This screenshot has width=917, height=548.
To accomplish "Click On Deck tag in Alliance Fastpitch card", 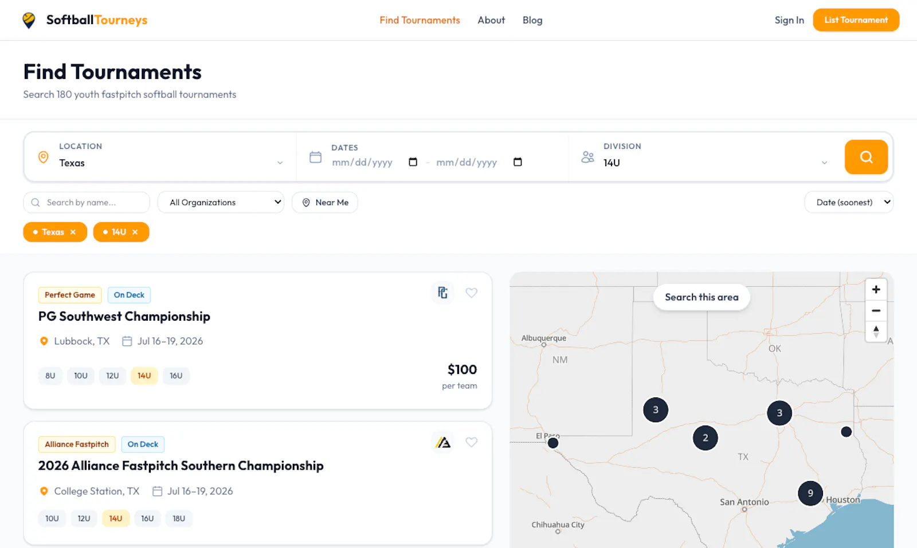I will [x=143, y=444].
